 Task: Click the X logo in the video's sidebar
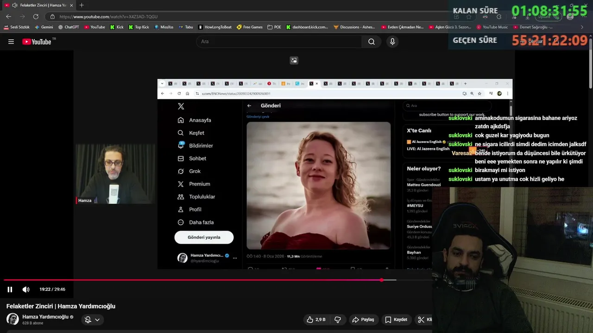tap(181, 106)
